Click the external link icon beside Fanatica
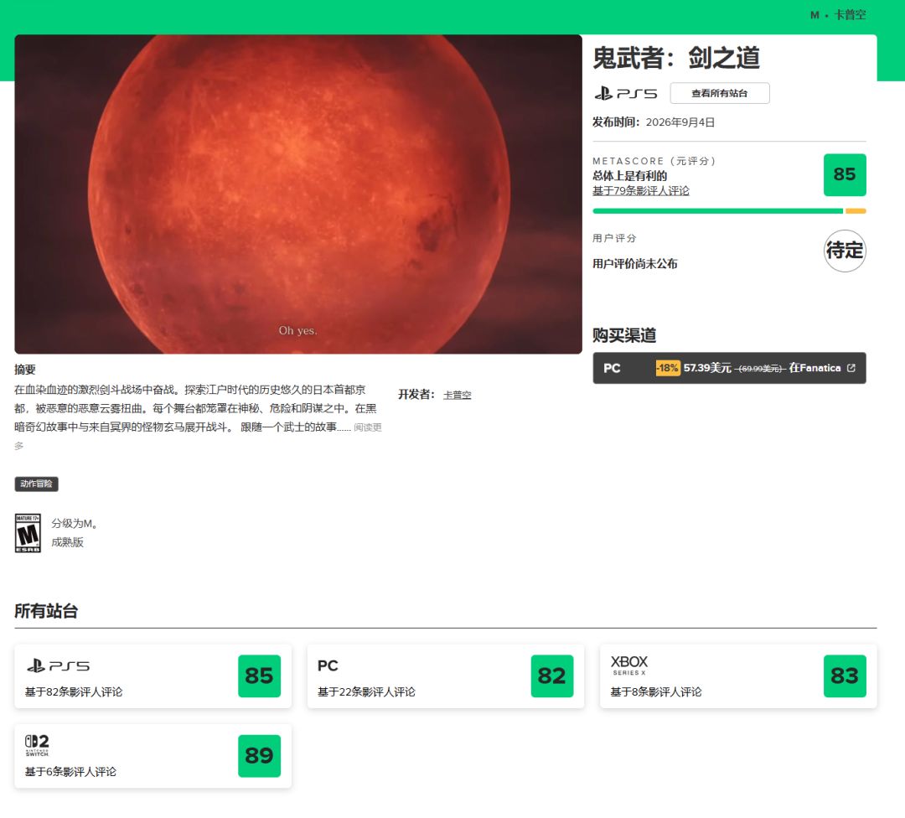 (x=851, y=368)
